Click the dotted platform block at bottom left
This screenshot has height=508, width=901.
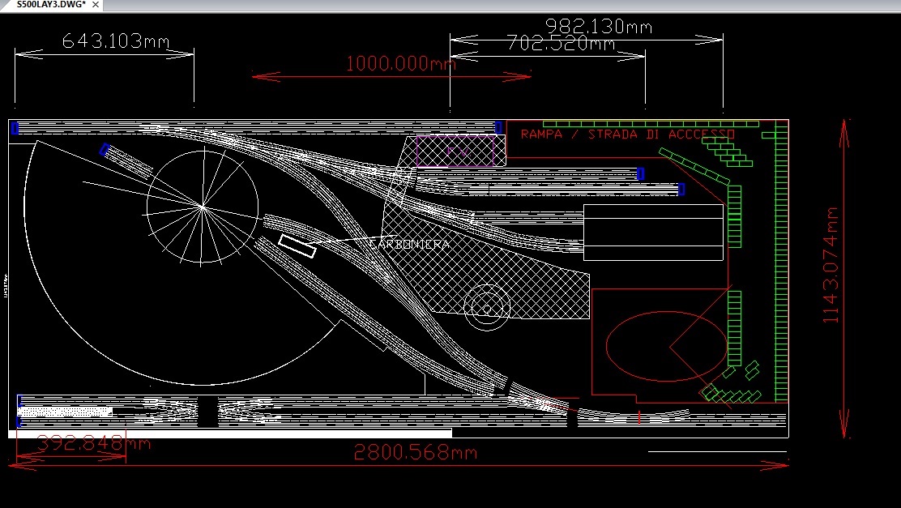tap(65, 412)
